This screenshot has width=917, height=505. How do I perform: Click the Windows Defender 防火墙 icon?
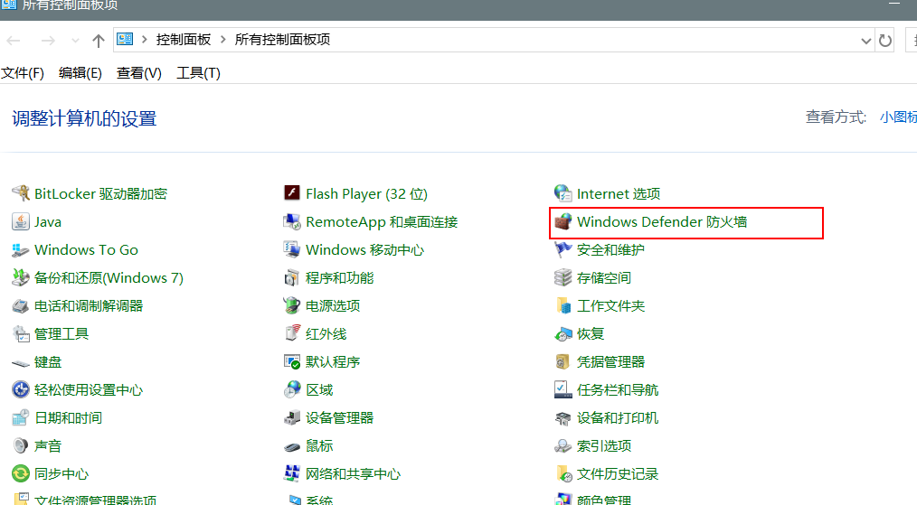[x=563, y=221]
